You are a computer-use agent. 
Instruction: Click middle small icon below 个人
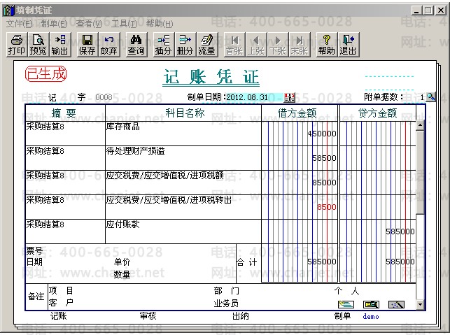click(x=371, y=304)
